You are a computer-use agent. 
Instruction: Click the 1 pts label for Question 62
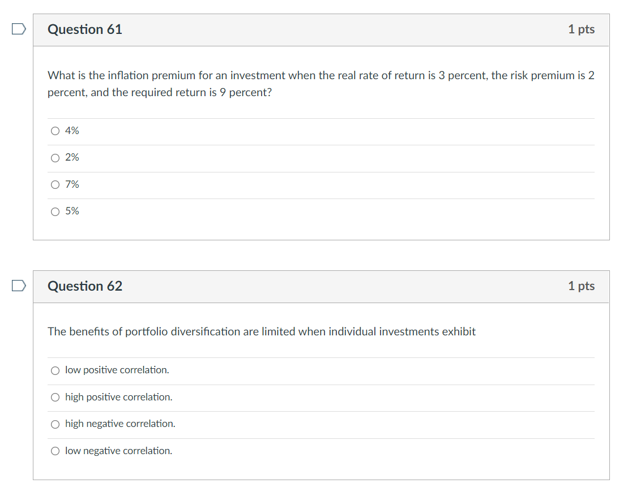pyautogui.click(x=581, y=286)
